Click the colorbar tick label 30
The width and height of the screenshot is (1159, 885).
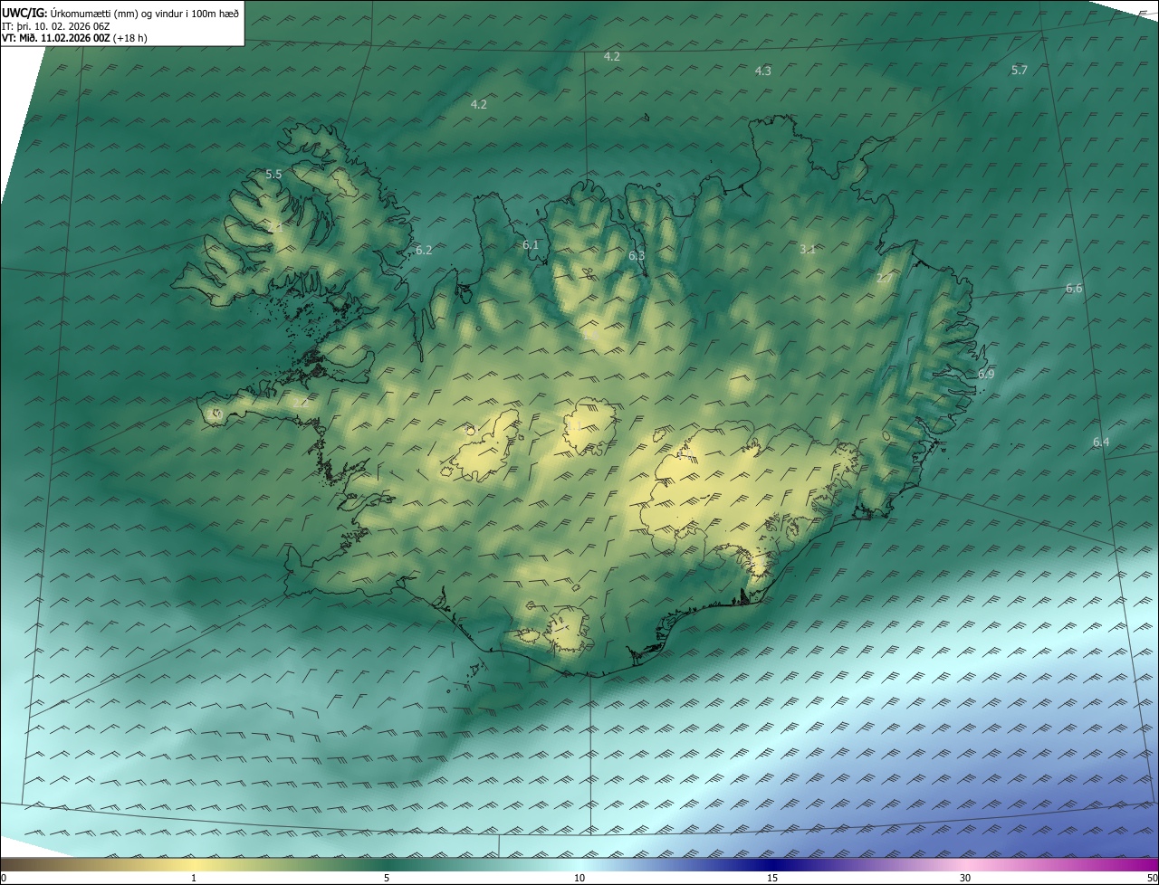(x=965, y=879)
